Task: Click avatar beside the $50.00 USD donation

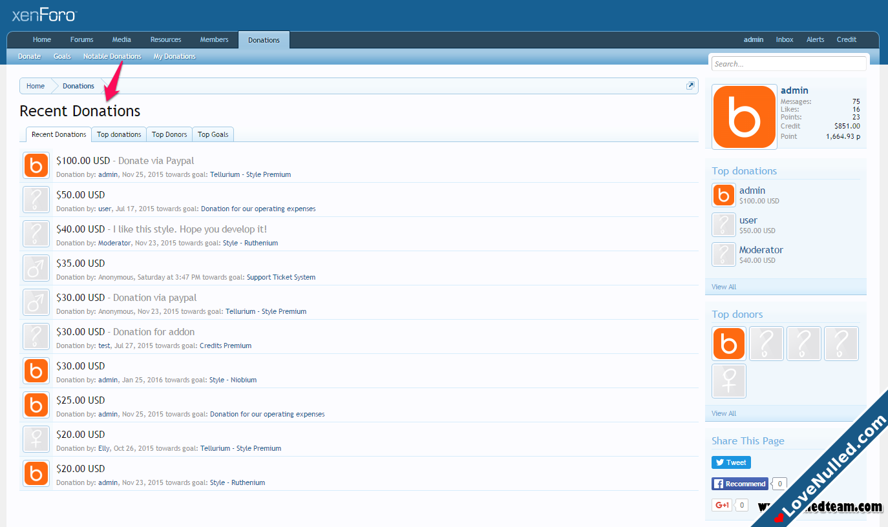Action: point(36,200)
